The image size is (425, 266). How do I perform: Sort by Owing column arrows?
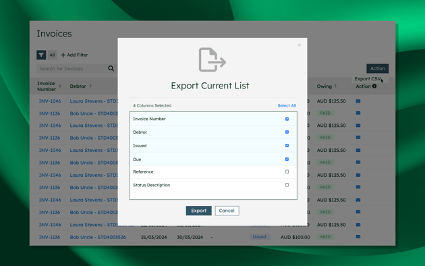click(335, 86)
